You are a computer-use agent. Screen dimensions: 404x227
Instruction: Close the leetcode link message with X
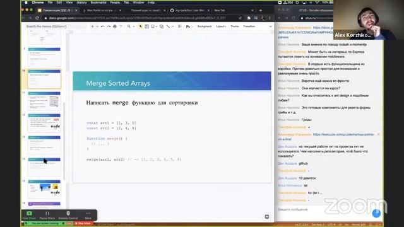[x=378, y=134]
